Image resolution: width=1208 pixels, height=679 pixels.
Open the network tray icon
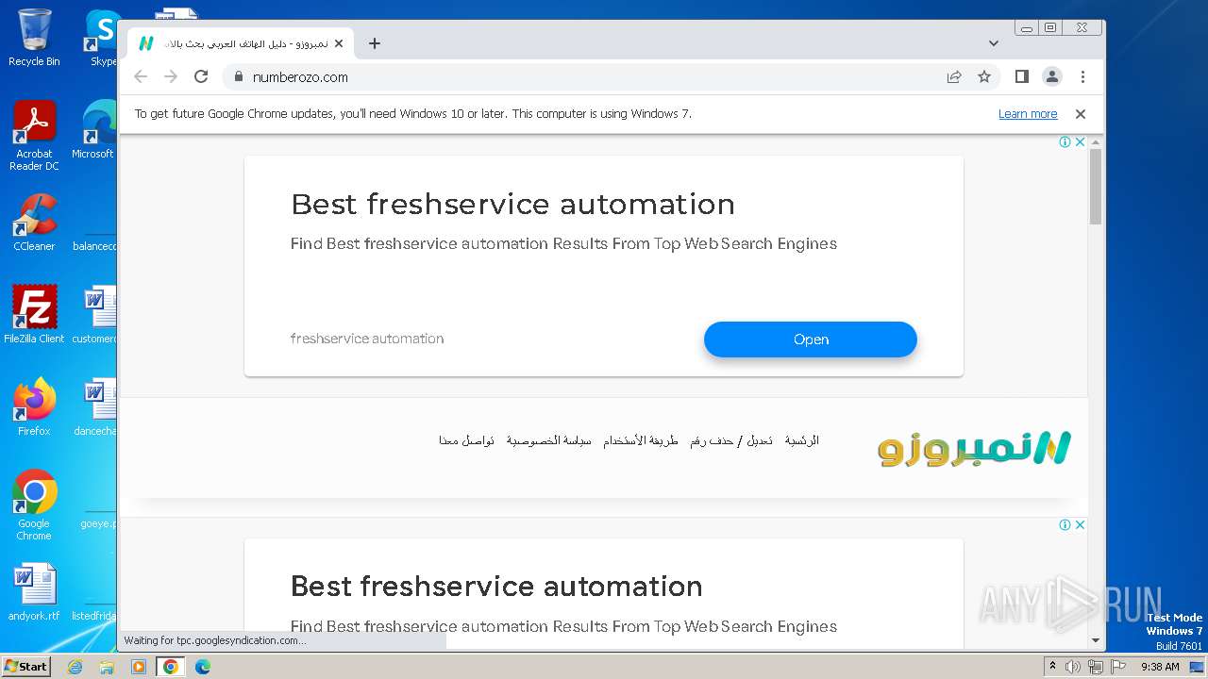click(x=1096, y=667)
